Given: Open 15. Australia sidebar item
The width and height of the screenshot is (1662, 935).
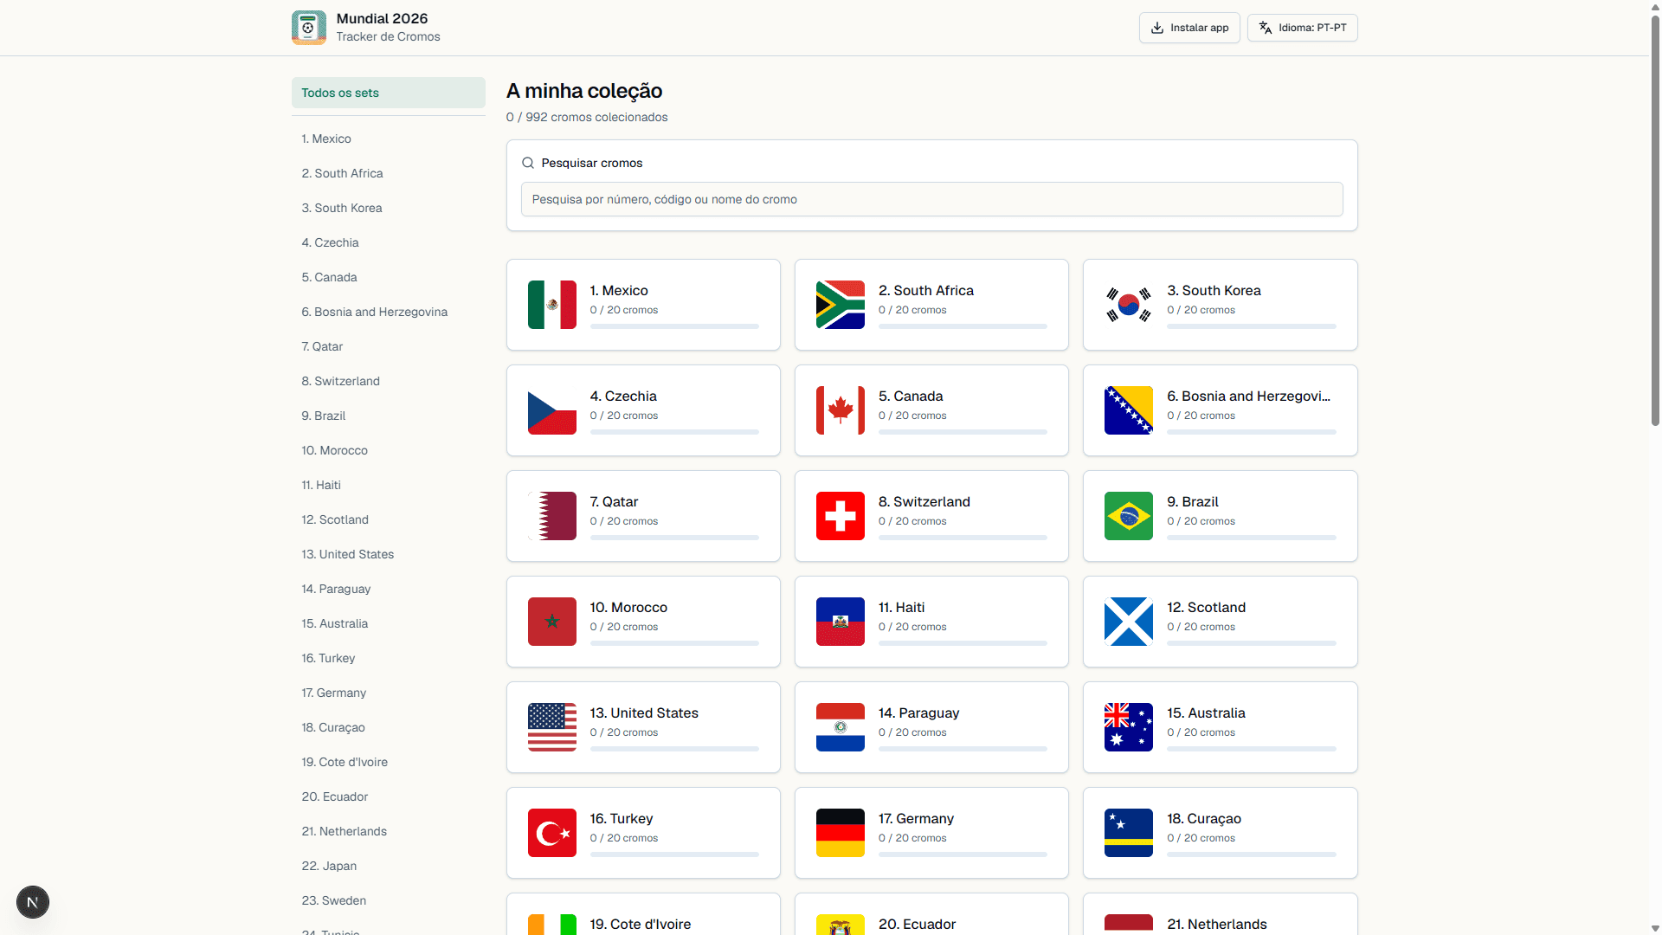Looking at the screenshot, I should [x=389, y=623].
